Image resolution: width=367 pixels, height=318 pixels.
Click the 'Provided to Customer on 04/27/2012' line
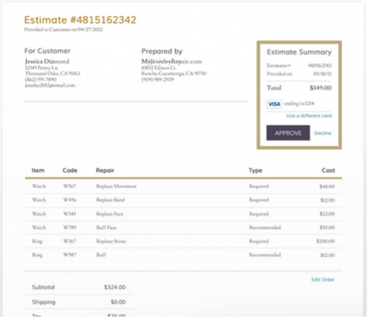pos(63,30)
